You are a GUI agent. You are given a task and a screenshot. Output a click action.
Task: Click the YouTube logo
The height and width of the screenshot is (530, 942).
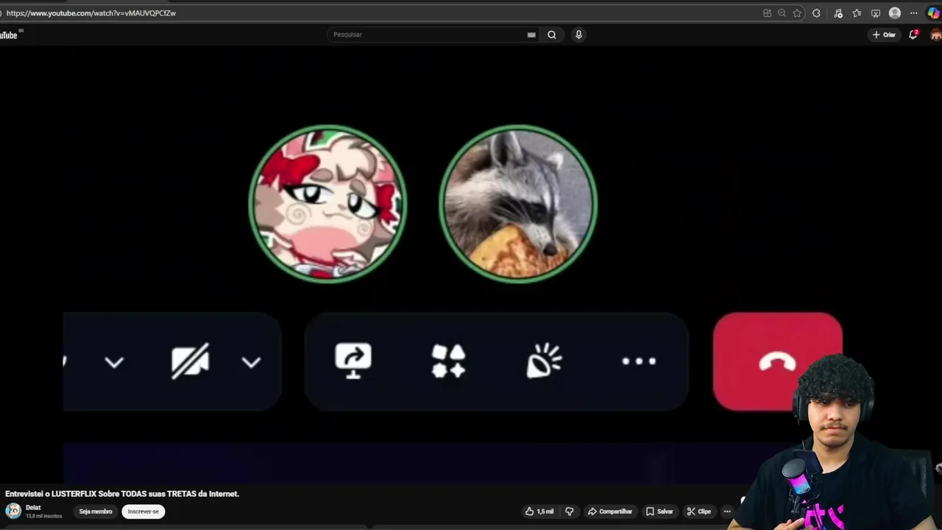9,35
